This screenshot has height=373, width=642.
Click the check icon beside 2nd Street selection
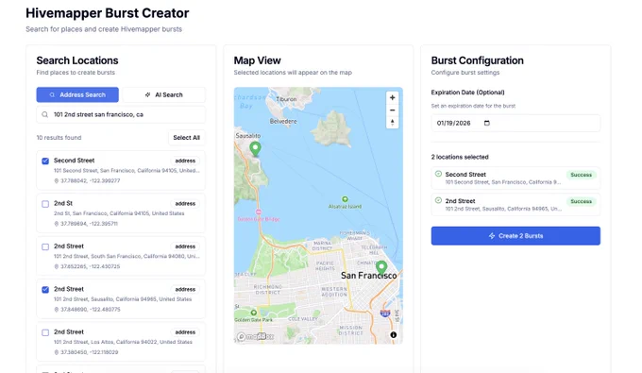pos(438,200)
